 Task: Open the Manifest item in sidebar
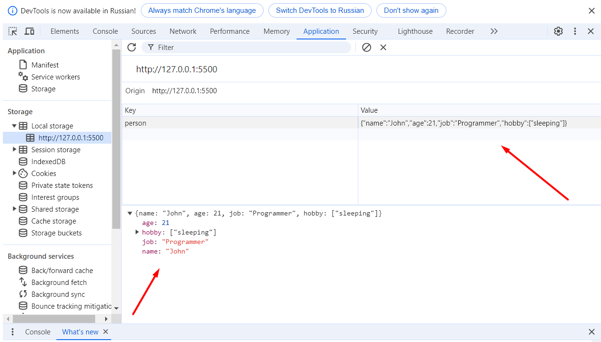[x=45, y=65]
